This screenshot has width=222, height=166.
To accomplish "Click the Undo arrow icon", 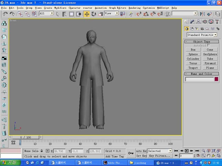I will coord(5,14).
